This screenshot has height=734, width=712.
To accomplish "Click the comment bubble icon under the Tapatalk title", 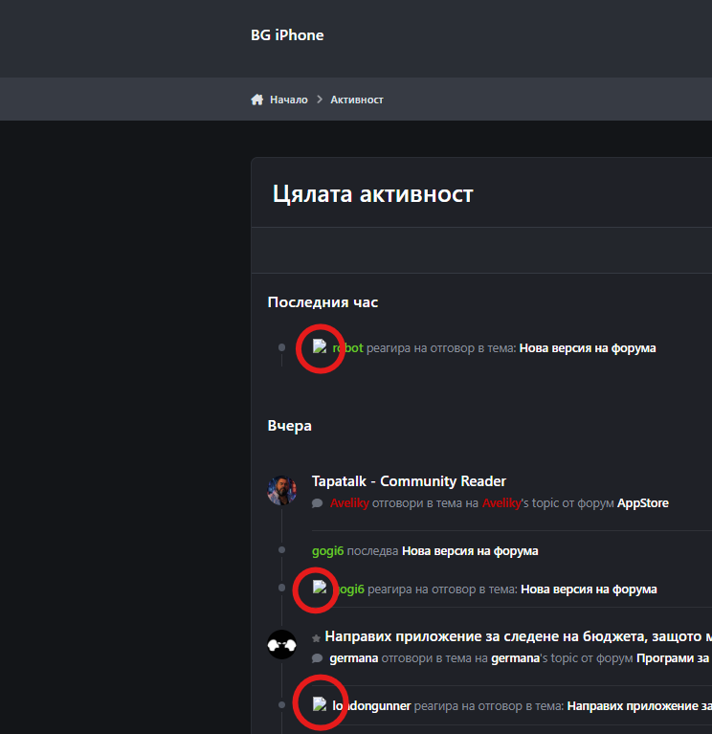I will [318, 503].
